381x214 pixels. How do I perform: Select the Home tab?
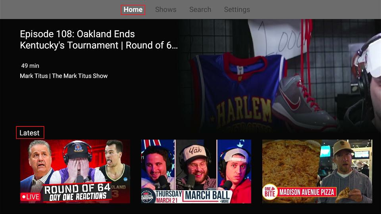click(133, 10)
